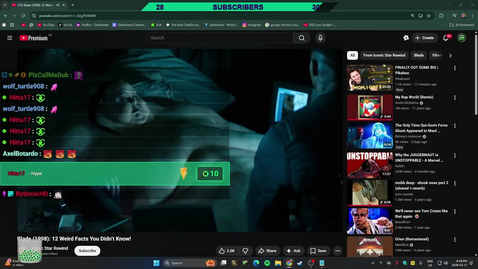Open options for My Rap World (Remix)

[x=454, y=98]
